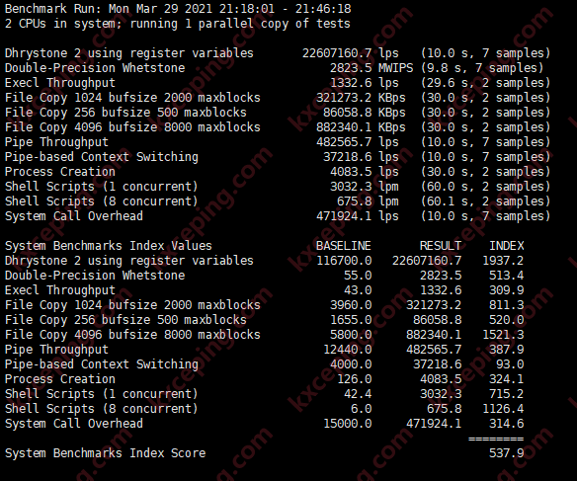Select Shell Scripts (1 concurrent) 3032.3 lpm
Image resolution: width=577 pixels, height=481 pixels.
coord(365,187)
